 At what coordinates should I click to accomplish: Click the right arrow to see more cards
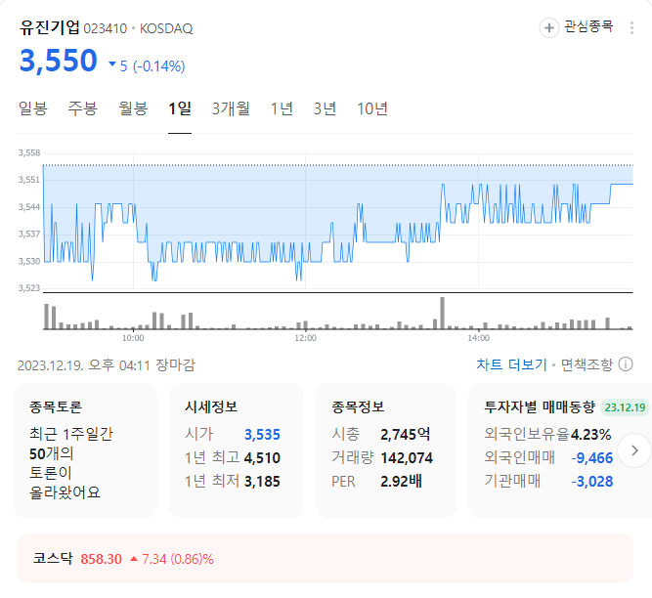pyautogui.click(x=634, y=450)
